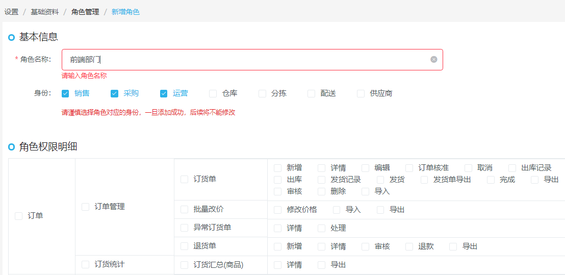Check the 批量改价 module checkbox

point(185,209)
